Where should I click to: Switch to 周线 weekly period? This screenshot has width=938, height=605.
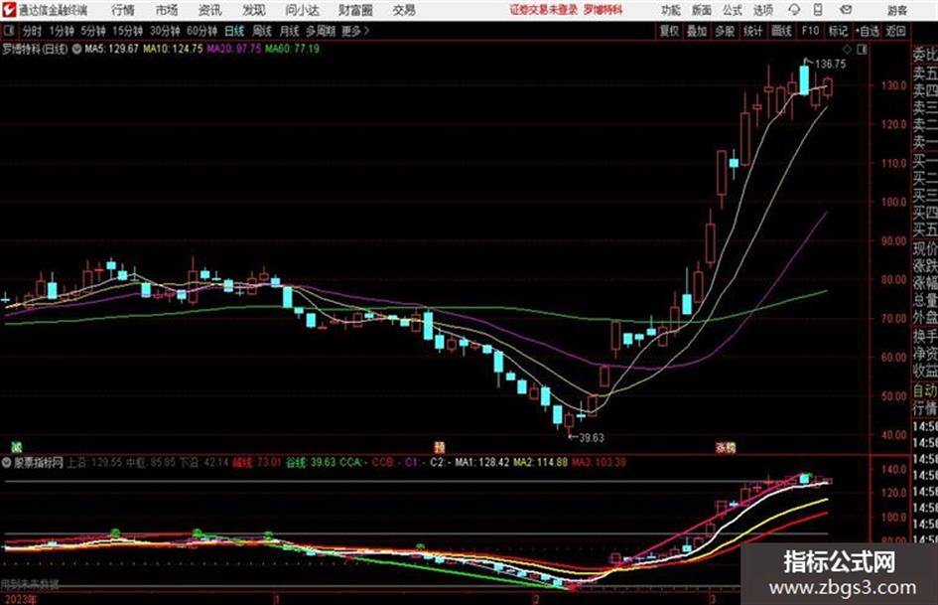pos(262,31)
